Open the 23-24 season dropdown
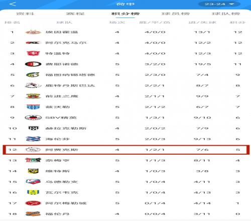The image size is (251, 221). tap(219, 4)
